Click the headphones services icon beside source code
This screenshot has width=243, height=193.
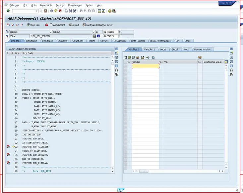(x=117, y=70)
